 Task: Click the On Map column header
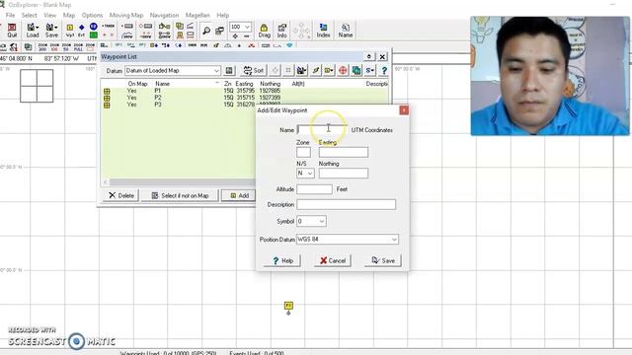coord(137,84)
